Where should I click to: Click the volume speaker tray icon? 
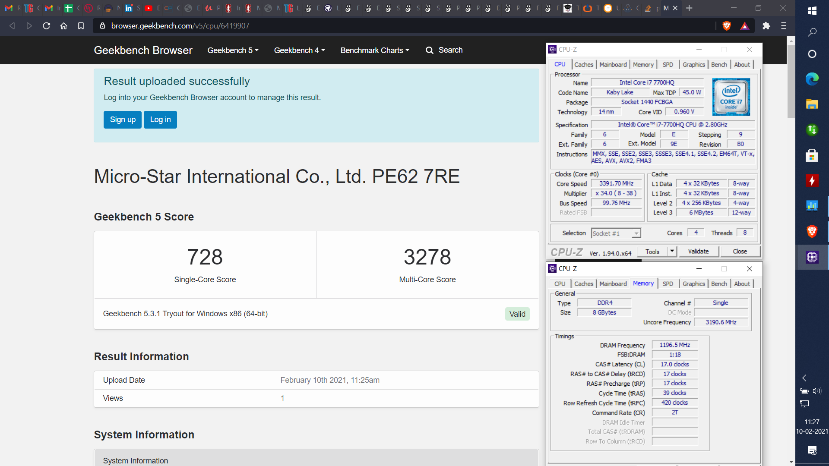816,391
